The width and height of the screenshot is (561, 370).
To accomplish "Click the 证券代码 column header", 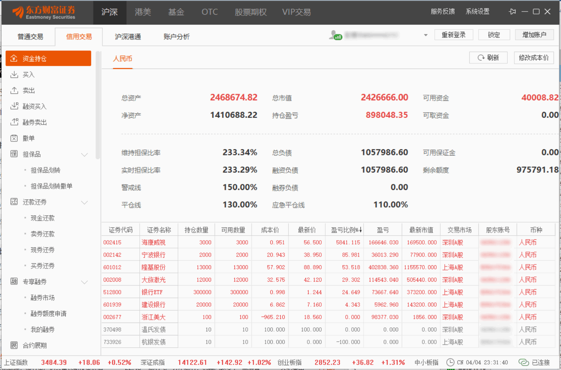I will (x=121, y=230).
